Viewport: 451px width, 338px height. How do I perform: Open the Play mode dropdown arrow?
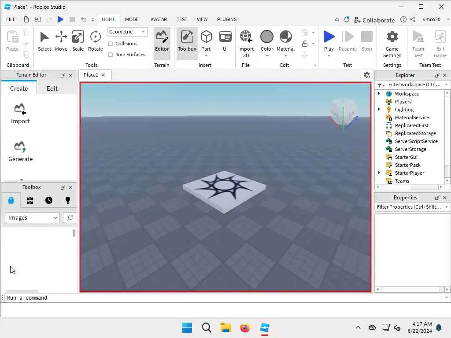[329, 56]
